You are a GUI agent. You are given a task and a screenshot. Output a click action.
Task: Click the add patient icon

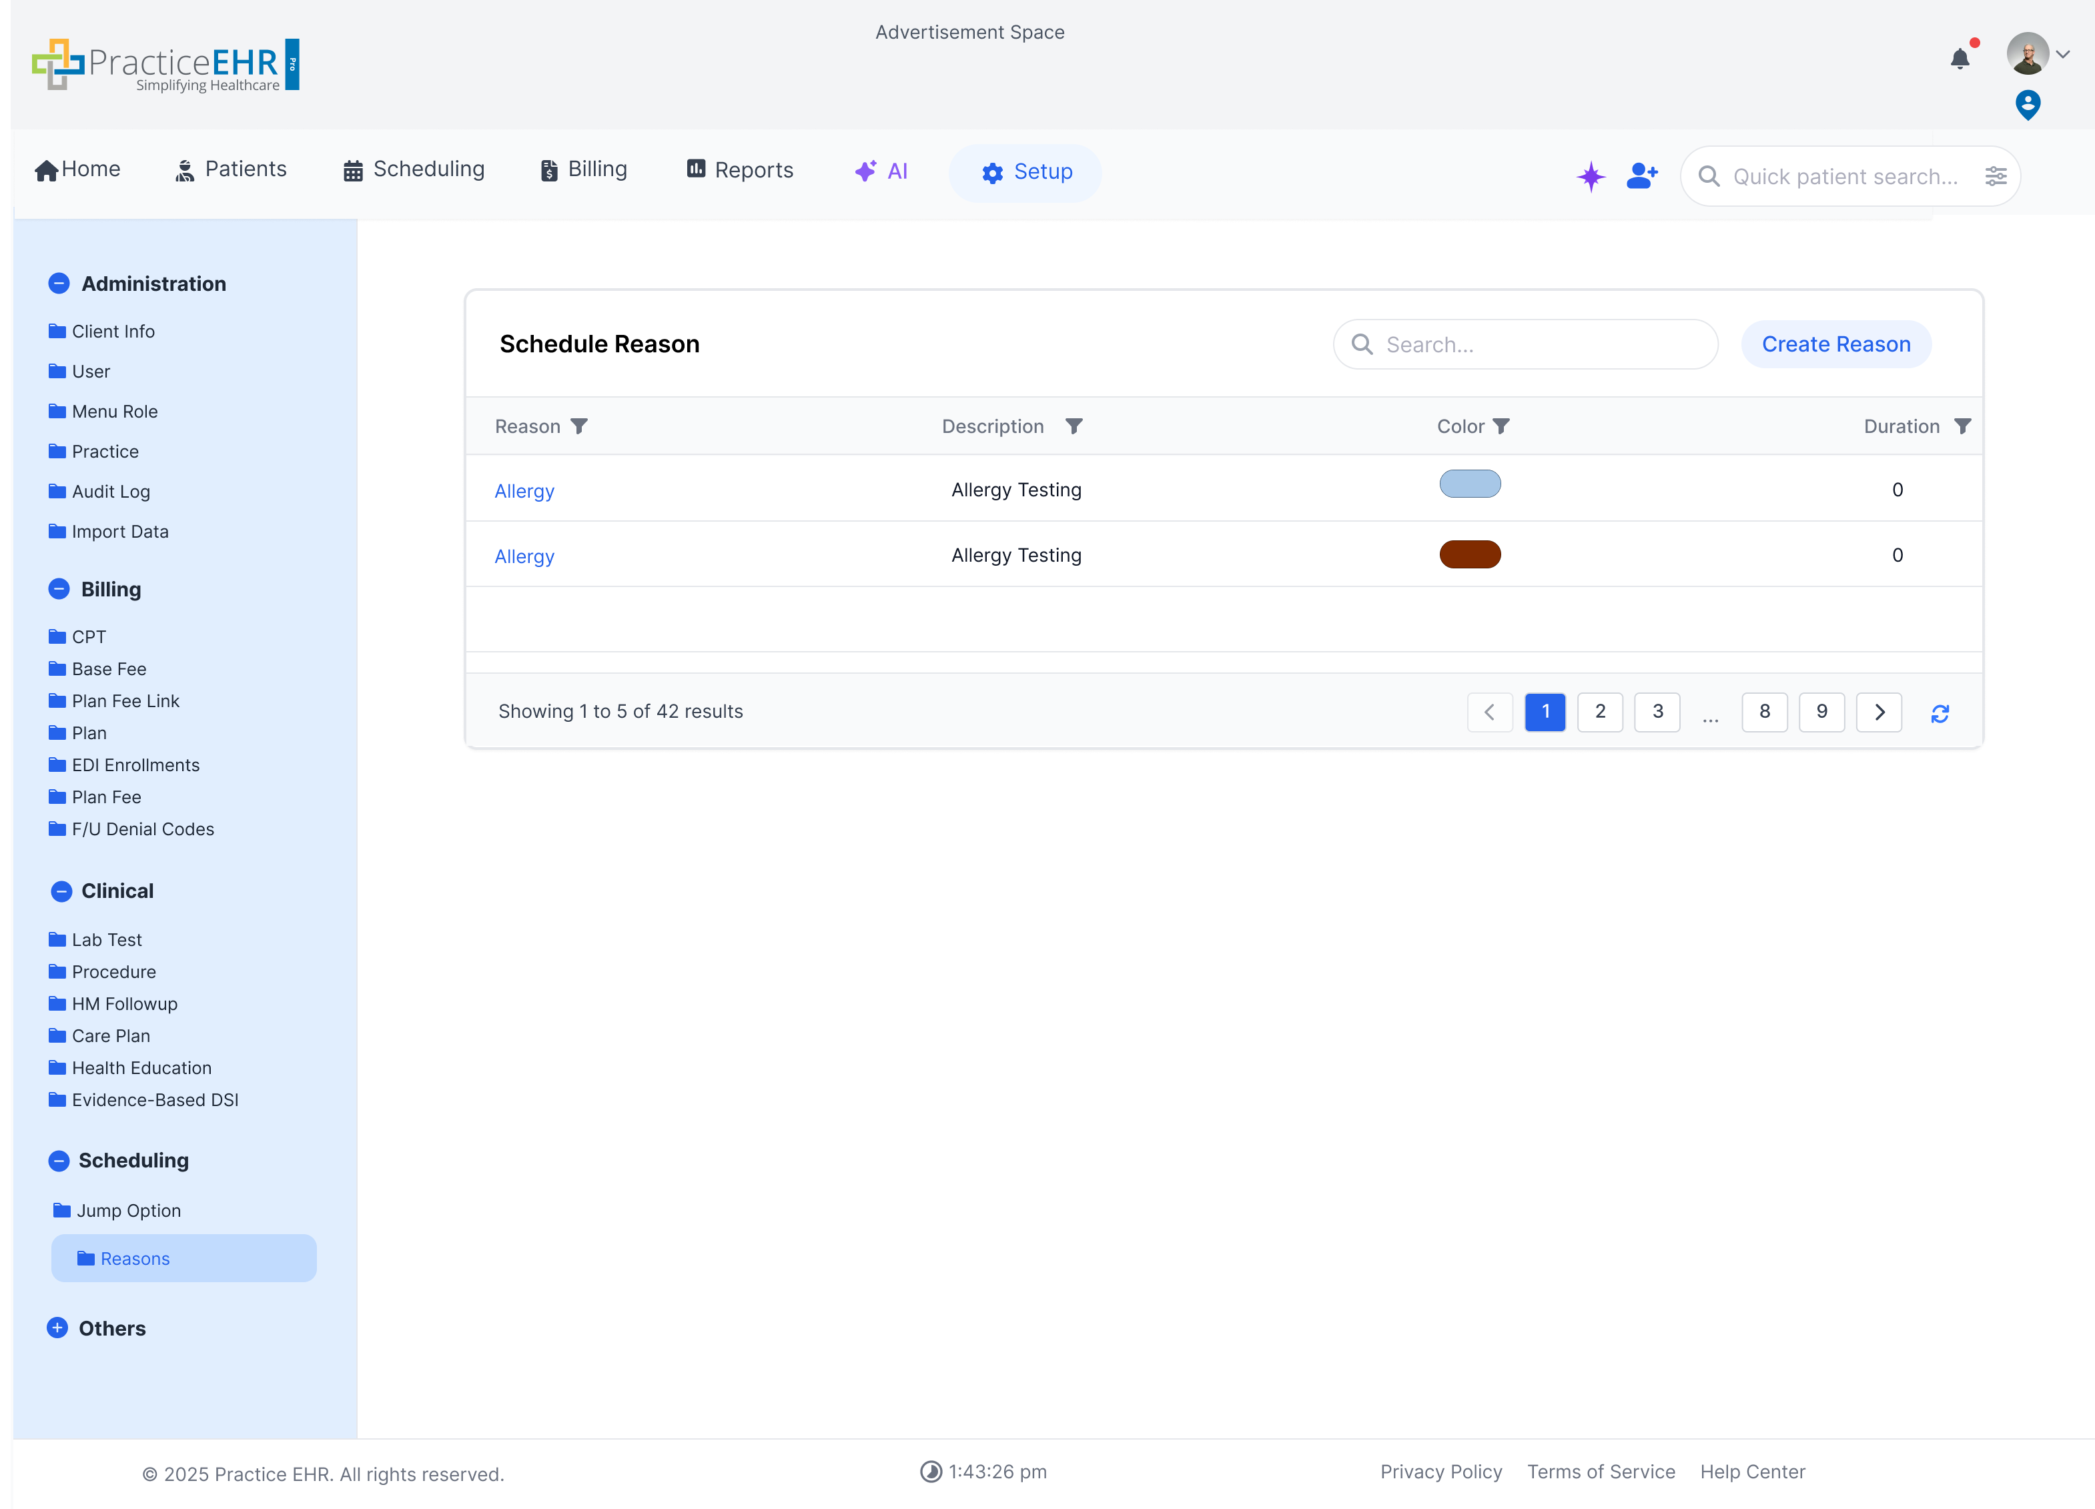coord(1641,175)
